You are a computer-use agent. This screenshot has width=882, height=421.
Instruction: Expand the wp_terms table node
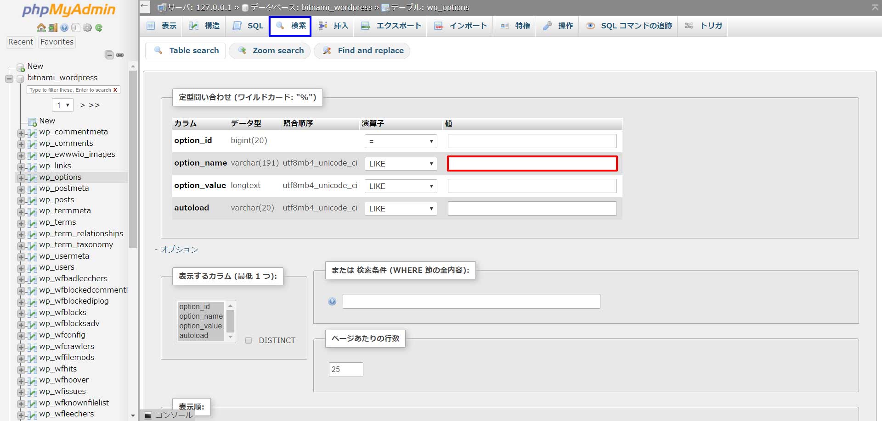pos(21,223)
